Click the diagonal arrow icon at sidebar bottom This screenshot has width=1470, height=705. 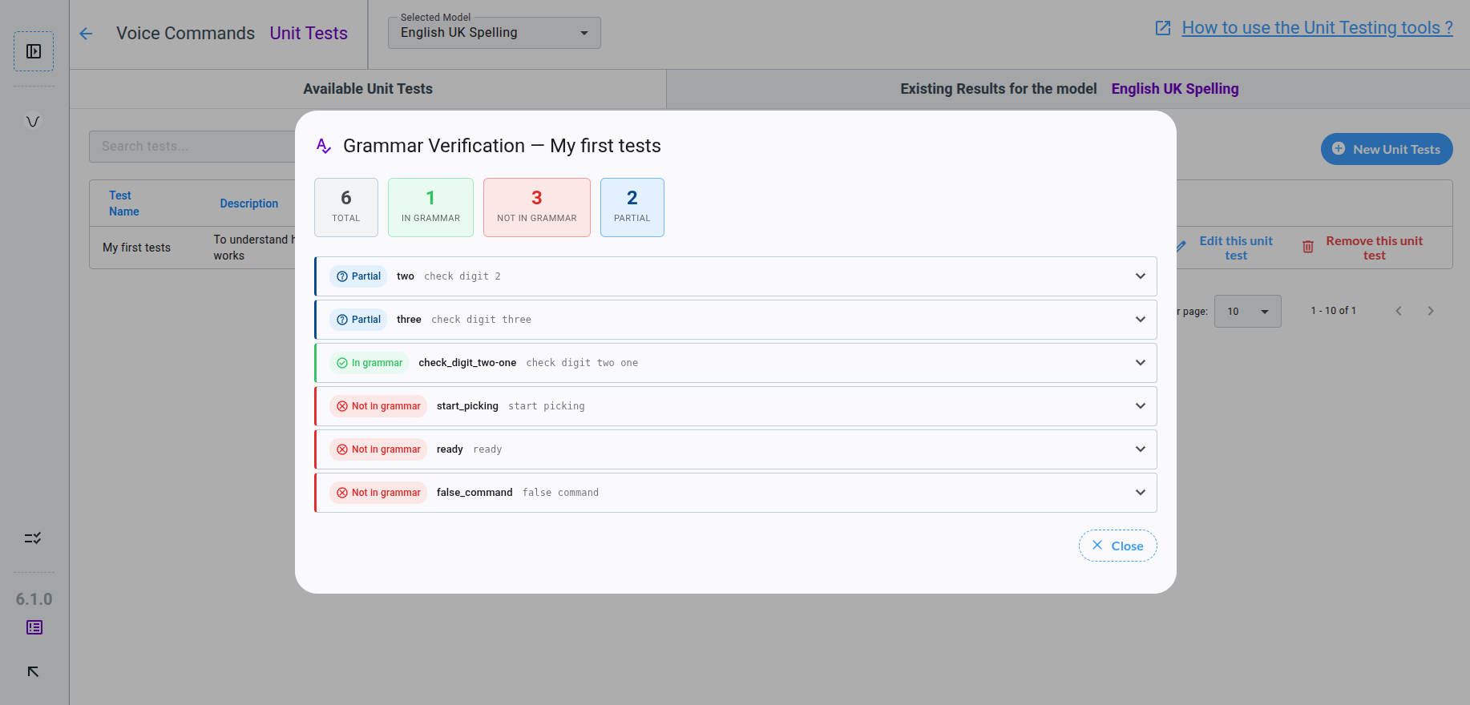33,671
